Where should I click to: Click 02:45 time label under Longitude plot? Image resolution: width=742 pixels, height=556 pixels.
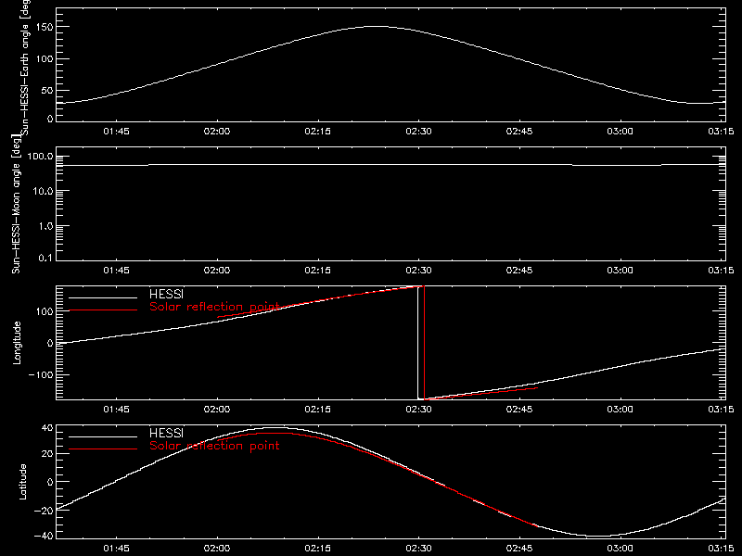(x=519, y=410)
